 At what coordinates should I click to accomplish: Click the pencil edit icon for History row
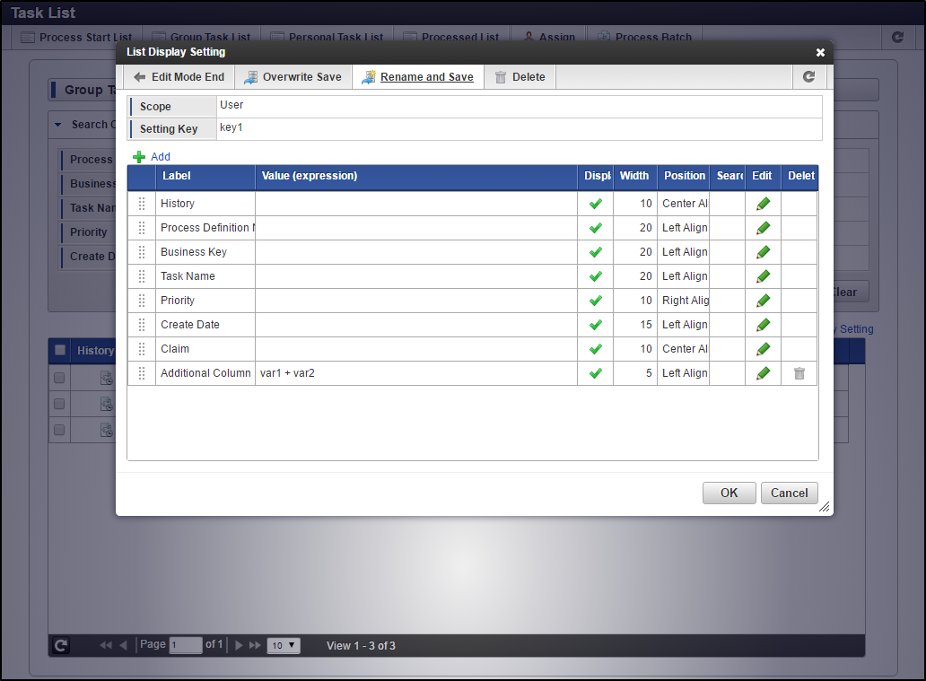[x=763, y=204]
